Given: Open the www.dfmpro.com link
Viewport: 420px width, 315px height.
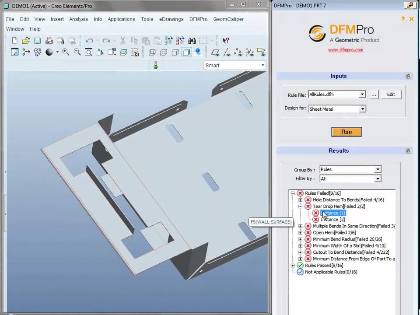Looking at the screenshot, I should pos(346,50).
